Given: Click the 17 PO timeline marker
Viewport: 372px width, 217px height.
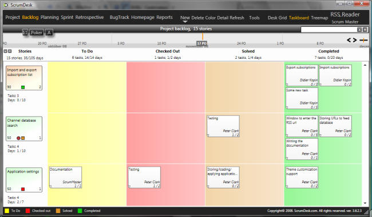Looking at the screenshot, I should [x=202, y=43].
